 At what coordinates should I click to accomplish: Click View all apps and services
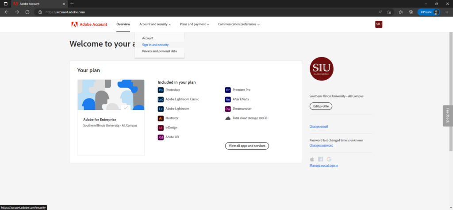[247, 146]
